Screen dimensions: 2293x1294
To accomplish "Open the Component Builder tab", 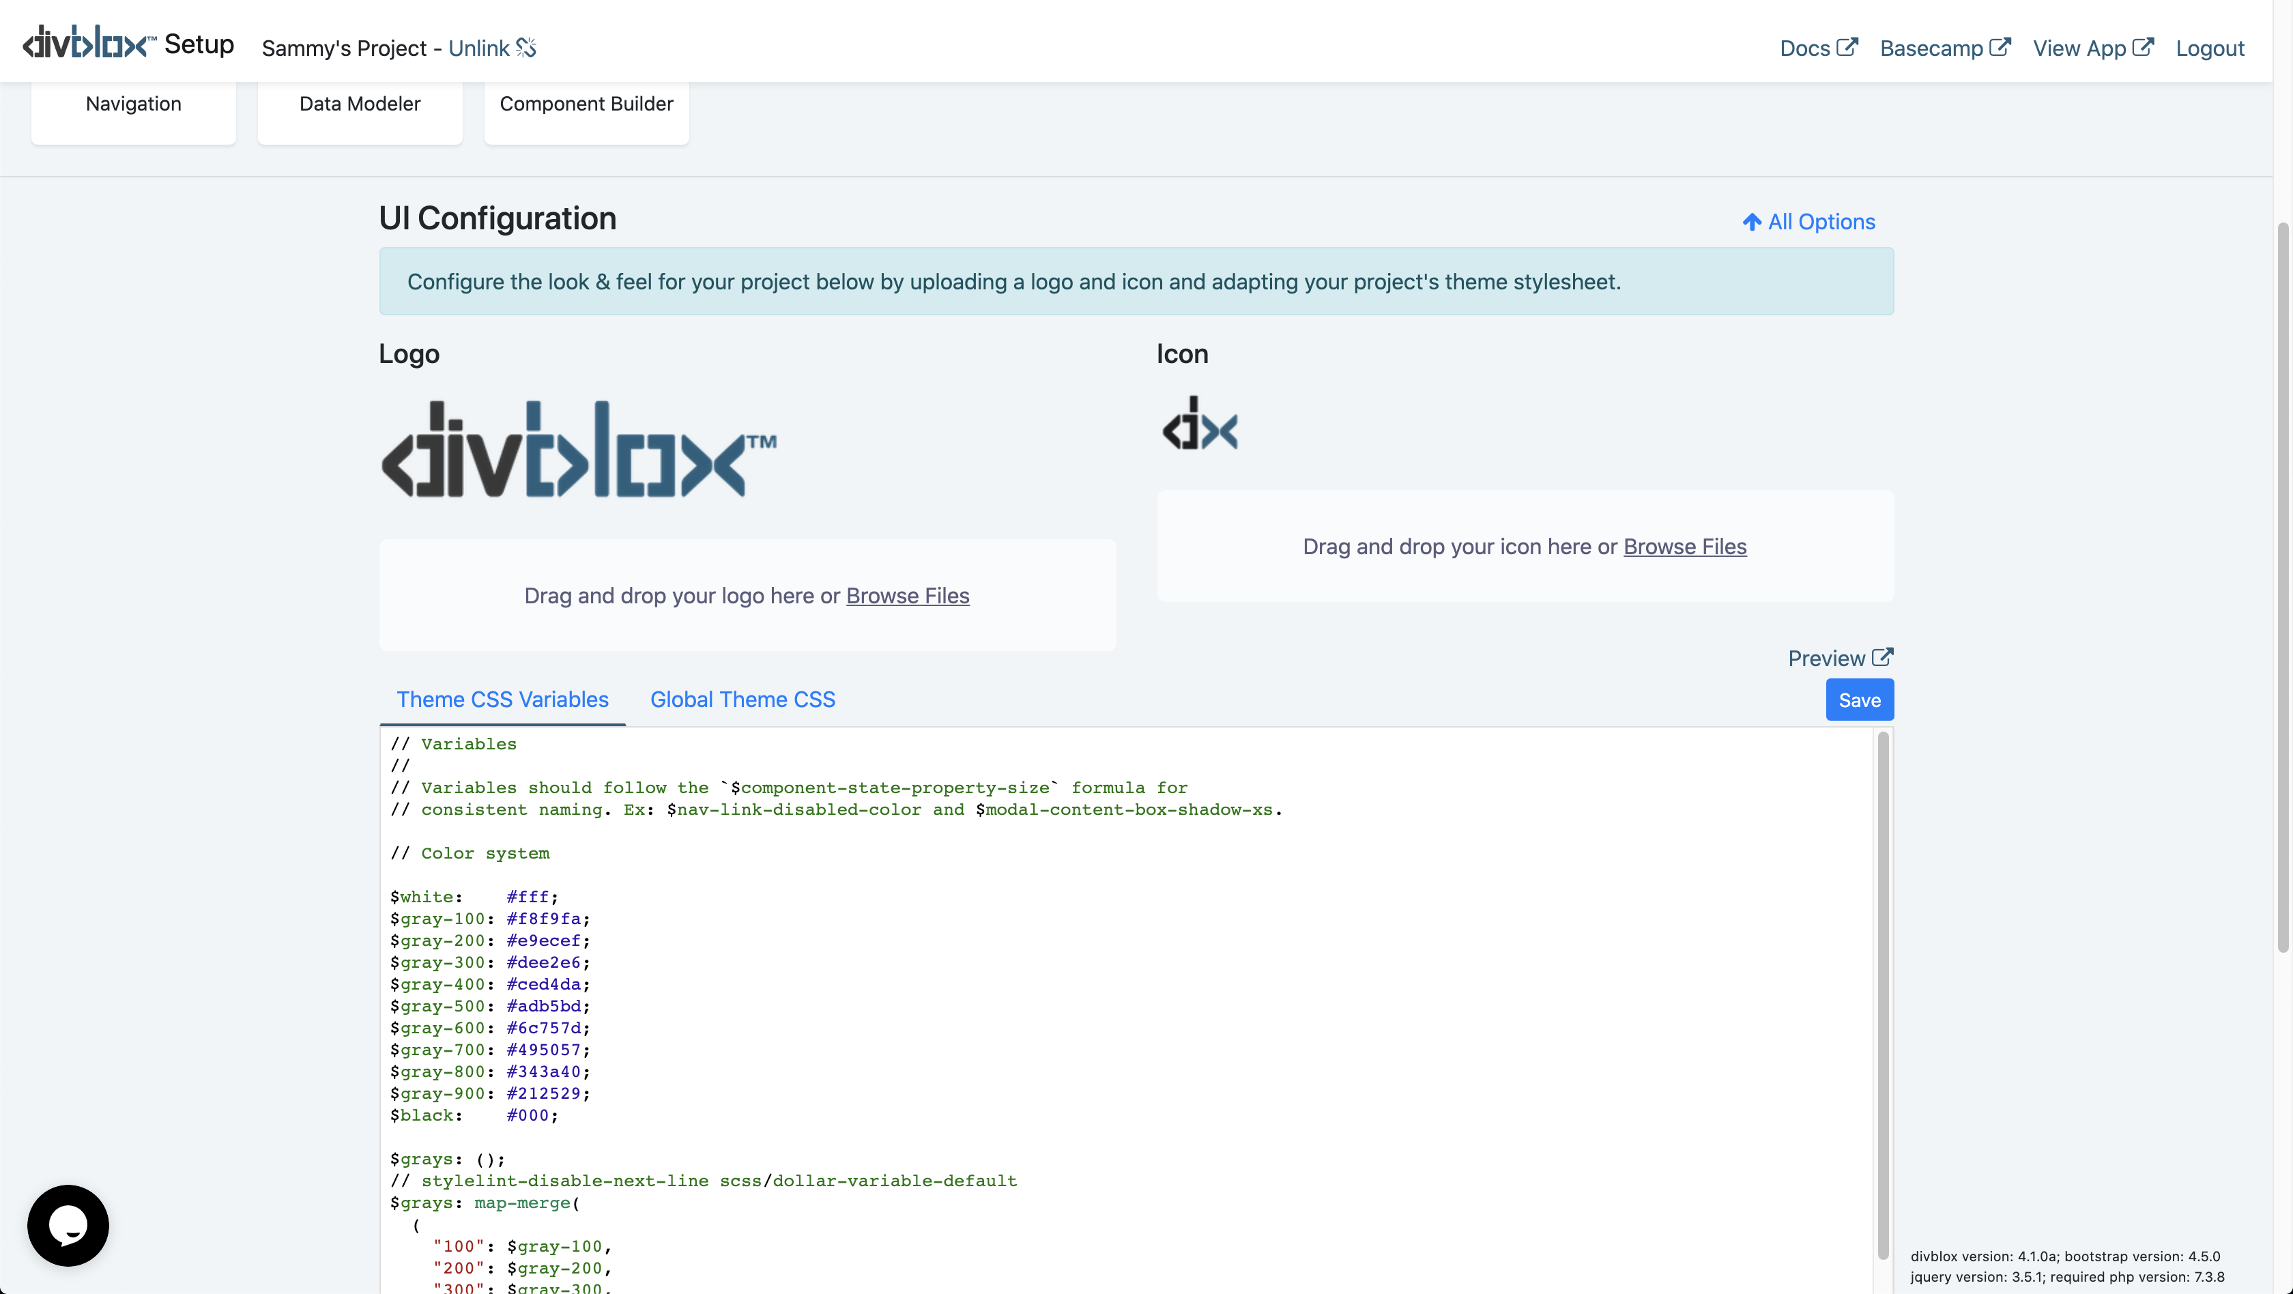I will (586, 102).
